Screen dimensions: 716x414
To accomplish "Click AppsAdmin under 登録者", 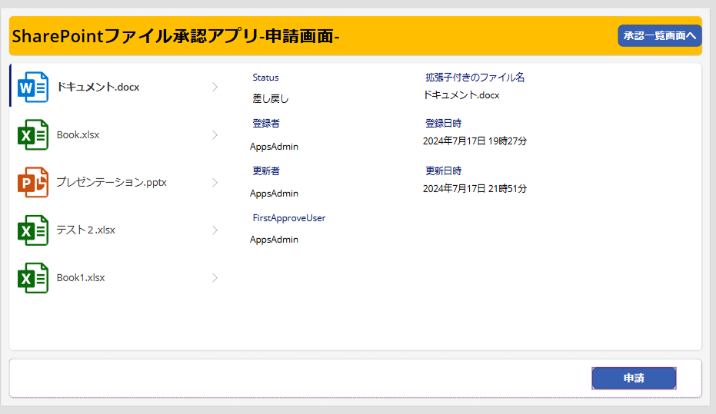I will click(274, 147).
